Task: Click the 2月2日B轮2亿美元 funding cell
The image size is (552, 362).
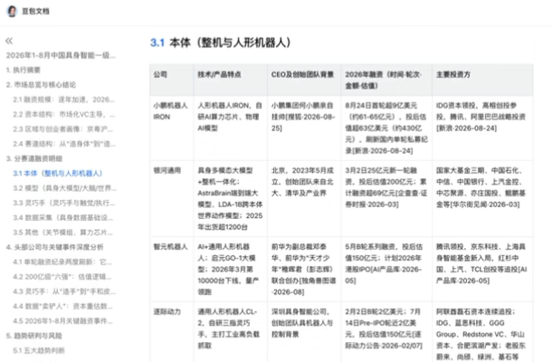Action: 386,332
